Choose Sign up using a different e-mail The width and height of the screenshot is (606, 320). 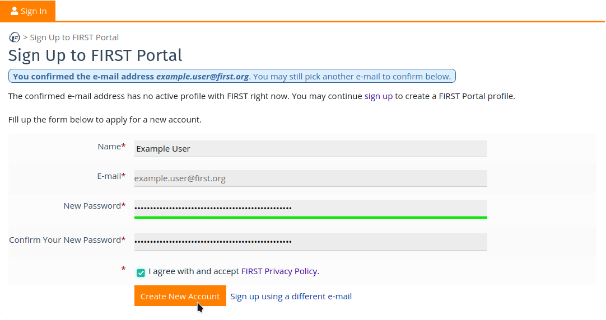[x=291, y=297]
